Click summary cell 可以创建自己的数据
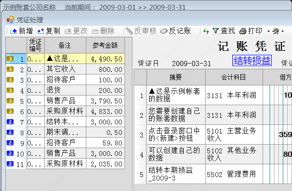The height and width of the screenshot is (191, 292). [176, 154]
